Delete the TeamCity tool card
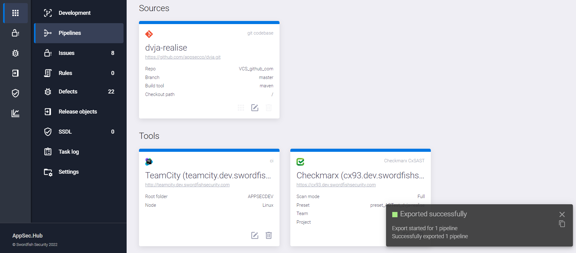The width and height of the screenshot is (576, 253). [269, 235]
